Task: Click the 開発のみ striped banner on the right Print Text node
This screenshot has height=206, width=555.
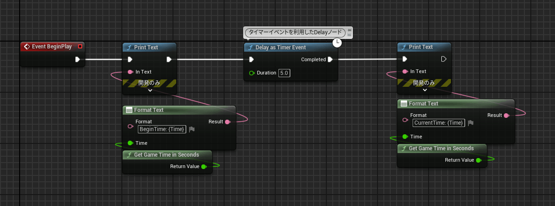Action: (424, 83)
